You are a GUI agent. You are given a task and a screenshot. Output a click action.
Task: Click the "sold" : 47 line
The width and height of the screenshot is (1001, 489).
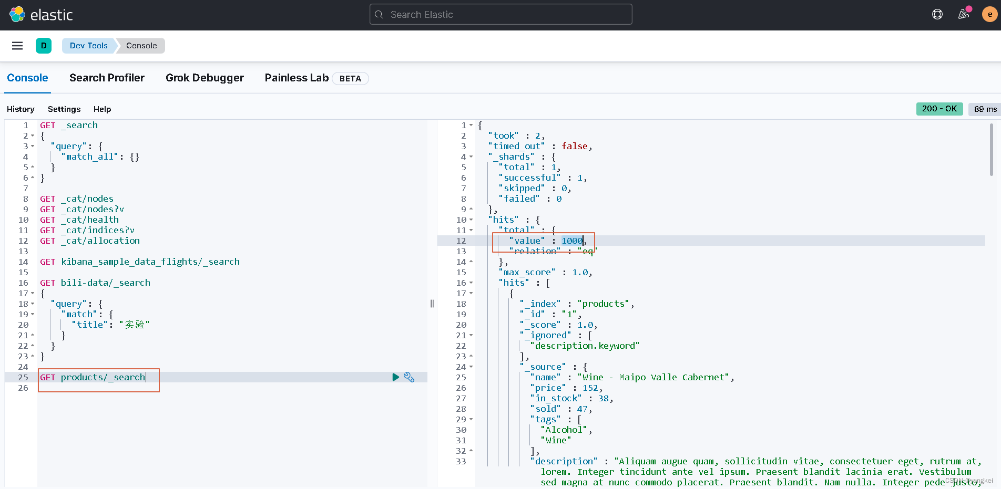click(561, 409)
